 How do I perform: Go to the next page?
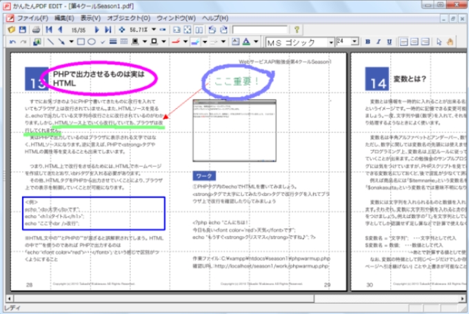pyautogui.click(x=97, y=30)
